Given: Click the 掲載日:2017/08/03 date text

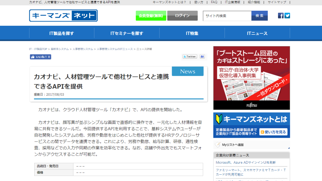Looking at the screenshot, I should (49, 94).
